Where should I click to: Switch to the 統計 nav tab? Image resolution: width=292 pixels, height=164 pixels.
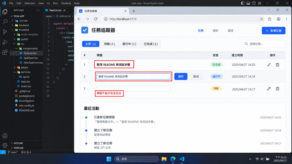coord(216,30)
